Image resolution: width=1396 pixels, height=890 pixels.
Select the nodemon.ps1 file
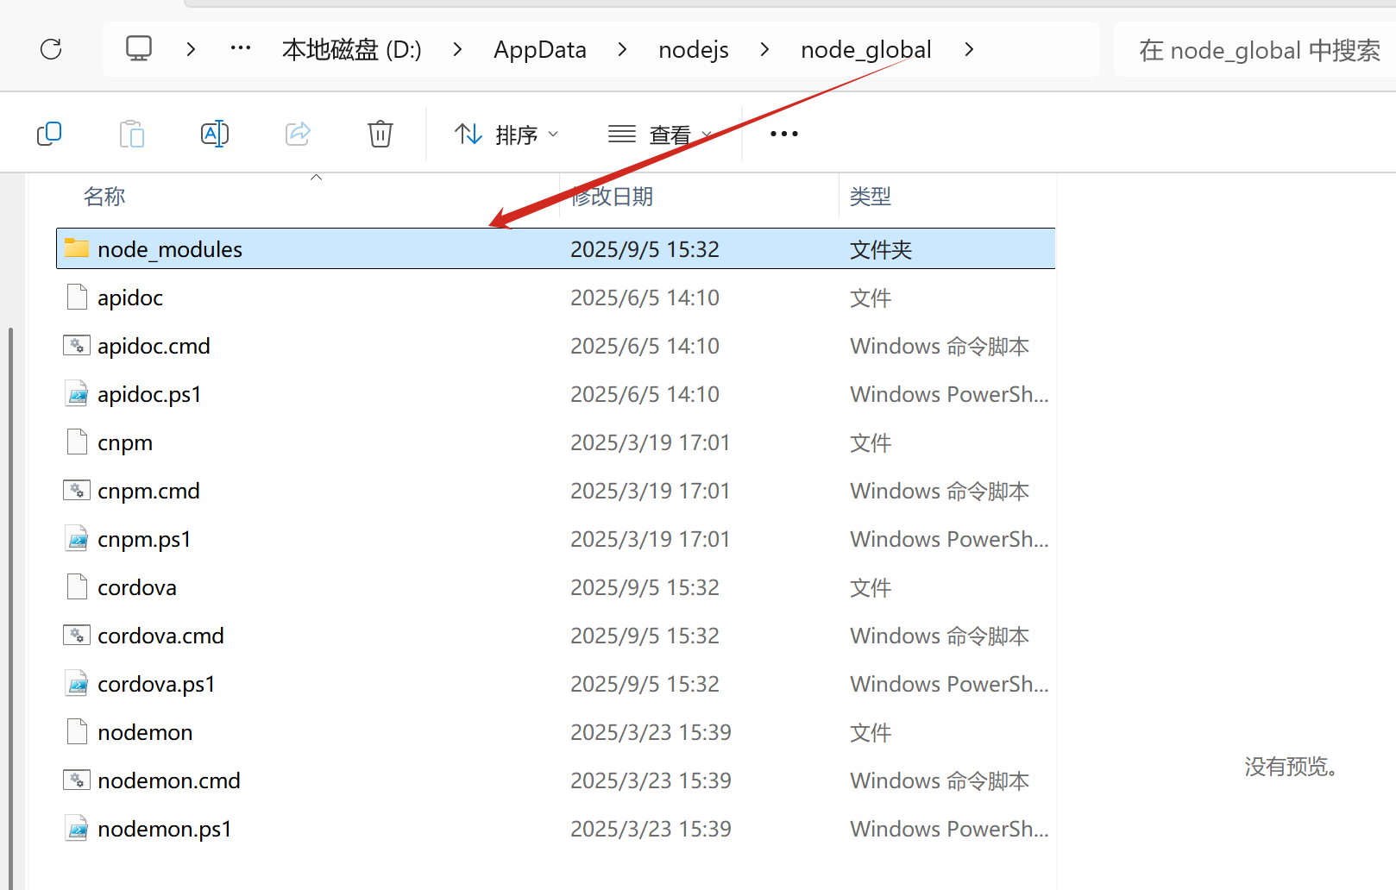pyautogui.click(x=164, y=829)
